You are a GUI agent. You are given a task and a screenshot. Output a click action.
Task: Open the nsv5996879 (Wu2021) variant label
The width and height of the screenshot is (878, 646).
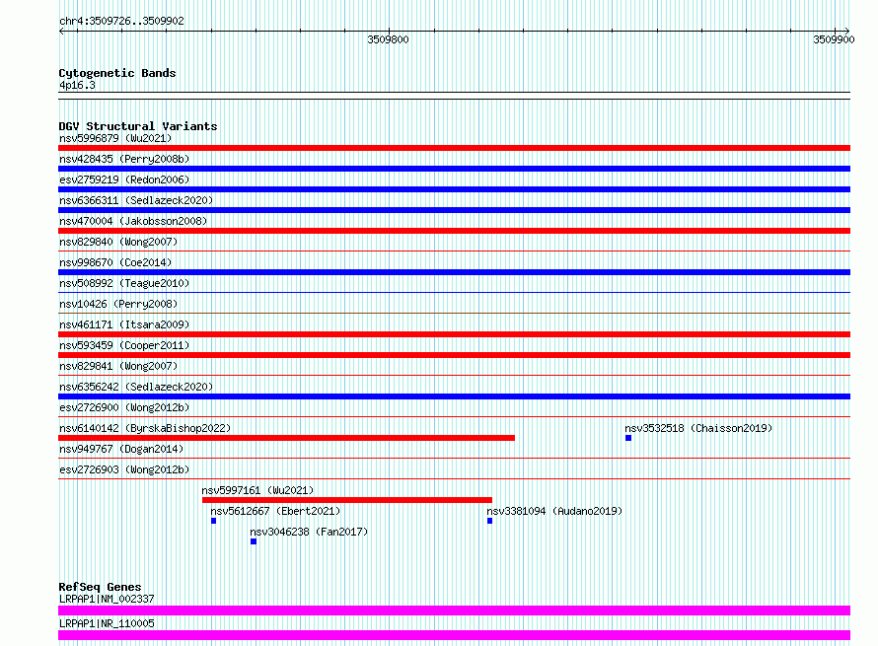pos(115,138)
